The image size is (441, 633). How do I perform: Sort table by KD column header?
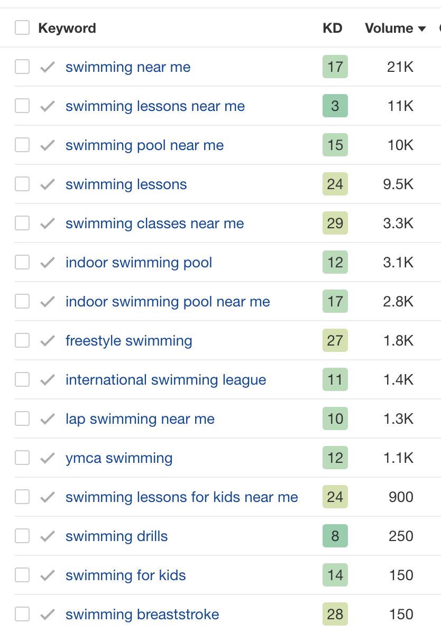pyautogui.click(x=333, y=28)
